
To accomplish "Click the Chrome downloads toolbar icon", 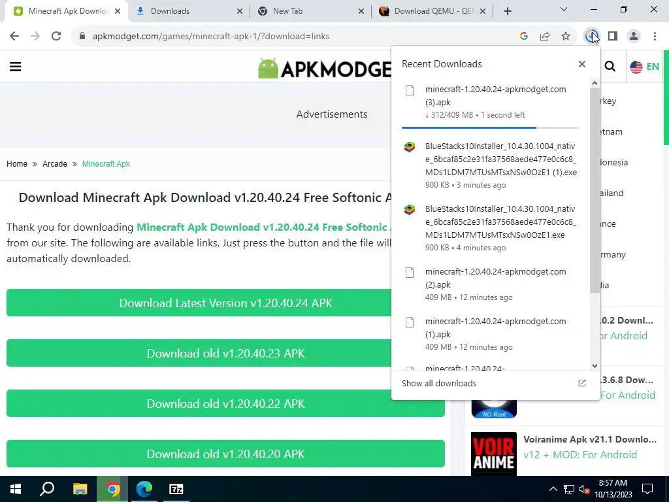I will click(591, 37).
